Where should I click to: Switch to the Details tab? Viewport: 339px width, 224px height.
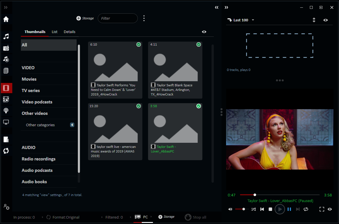coord(69,32)
